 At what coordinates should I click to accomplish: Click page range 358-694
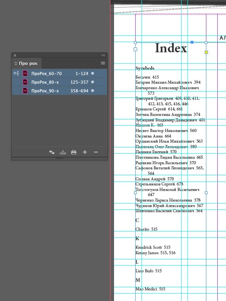coord(79,91)
